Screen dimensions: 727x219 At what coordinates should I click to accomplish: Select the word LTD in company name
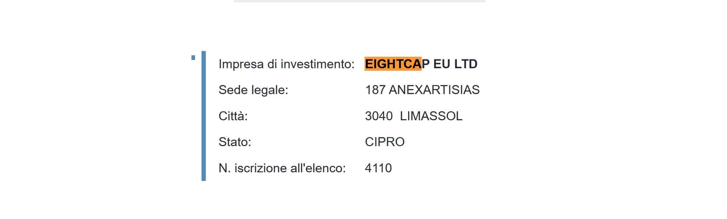point(466,64)
